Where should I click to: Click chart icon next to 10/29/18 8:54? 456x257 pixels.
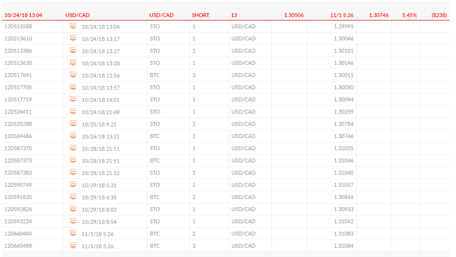[x=73, y=221]
